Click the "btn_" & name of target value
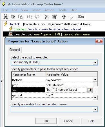The image size is (105, 127). coord(61,90)
